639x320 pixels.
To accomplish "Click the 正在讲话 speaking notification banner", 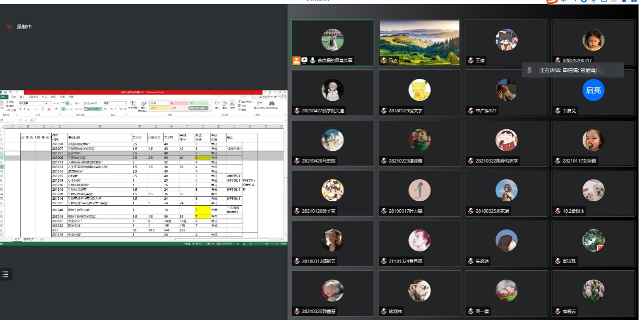I will point(573,70).
